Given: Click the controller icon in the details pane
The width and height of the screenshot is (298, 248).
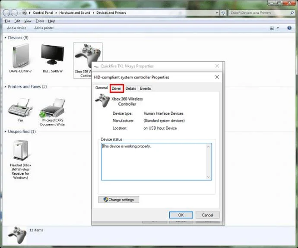Looking at the screenshot, I should [x=17, y=235].
